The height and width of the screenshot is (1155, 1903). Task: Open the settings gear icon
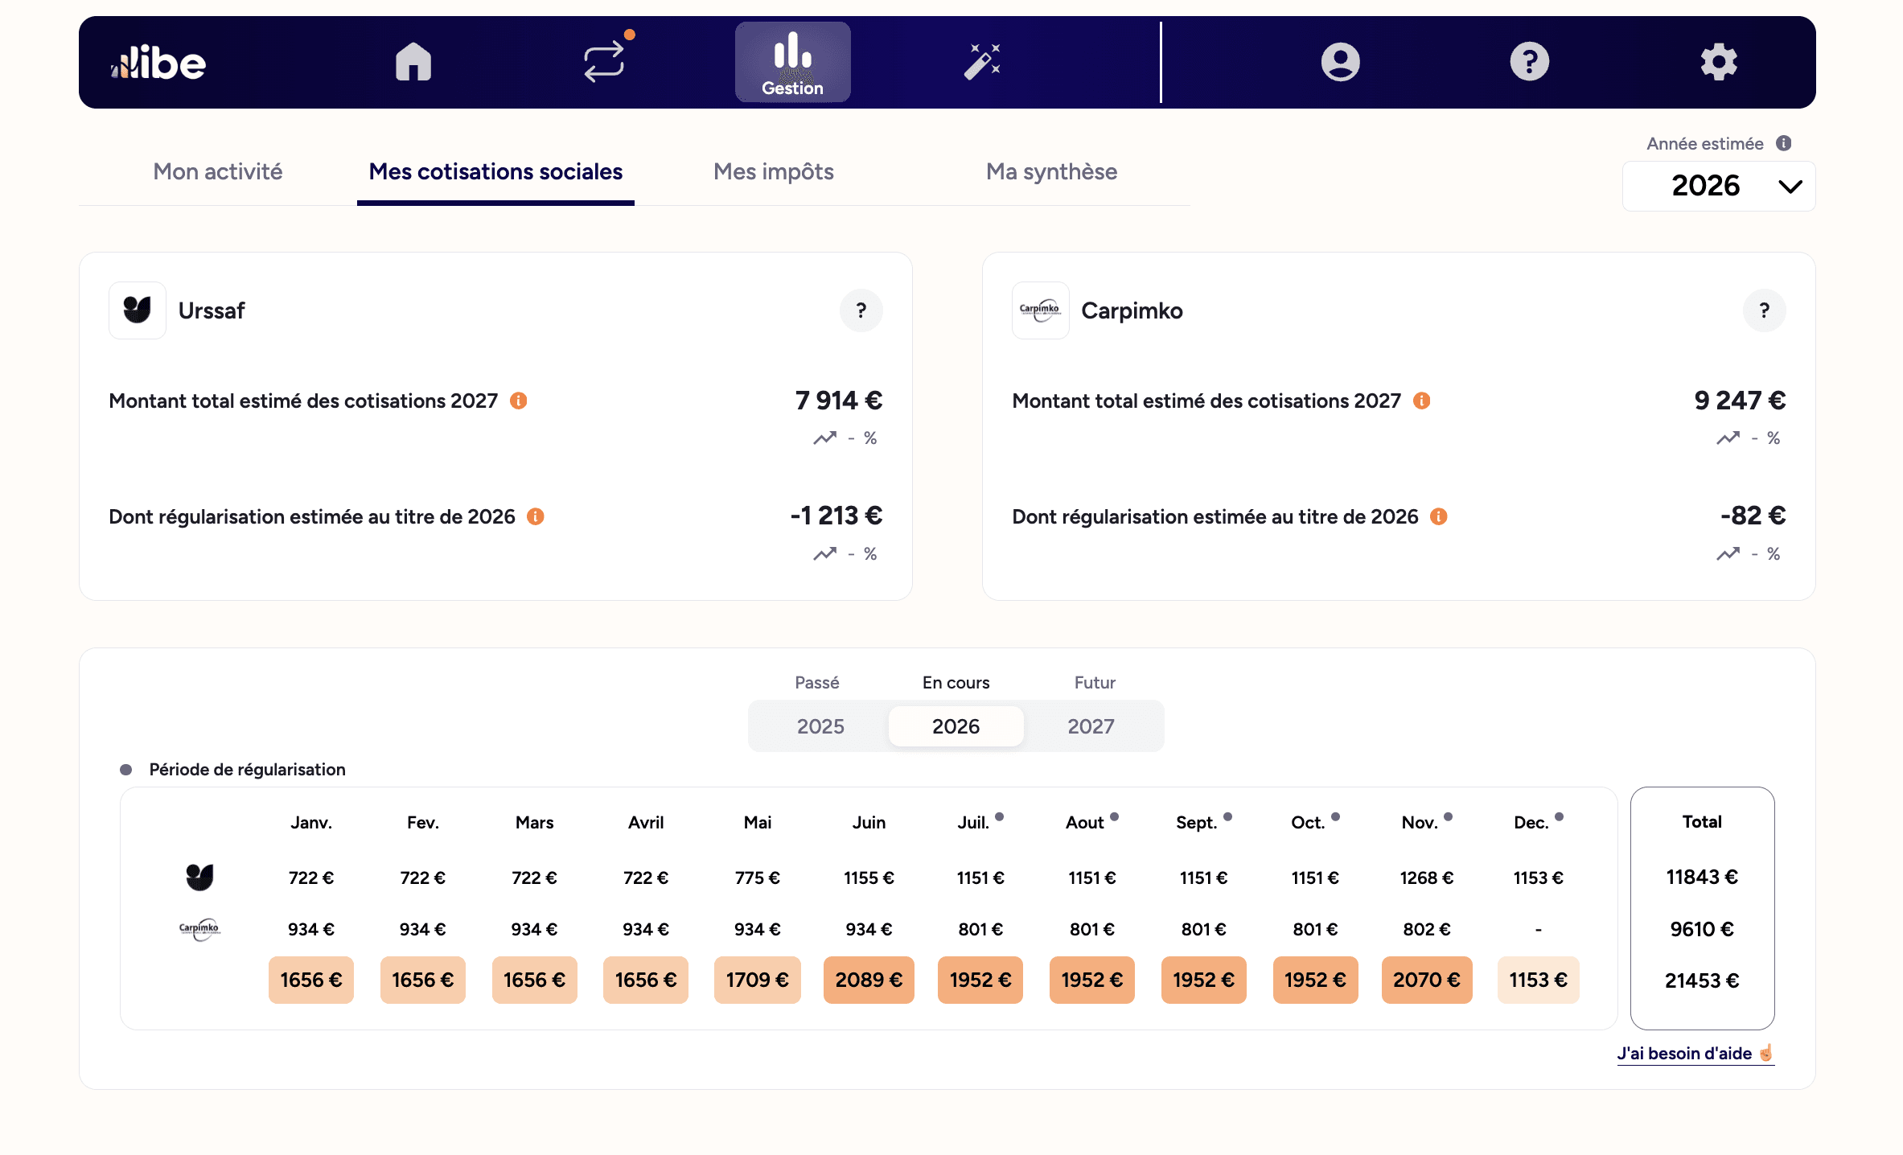click(x=1719, y=62)
